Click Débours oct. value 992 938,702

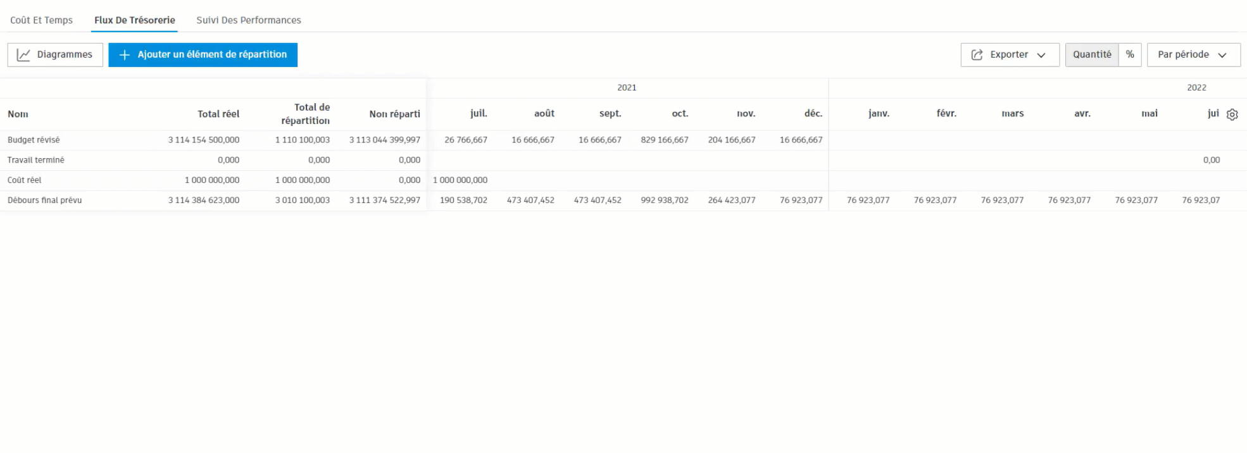pyautogui.click(x=665, y=200)
